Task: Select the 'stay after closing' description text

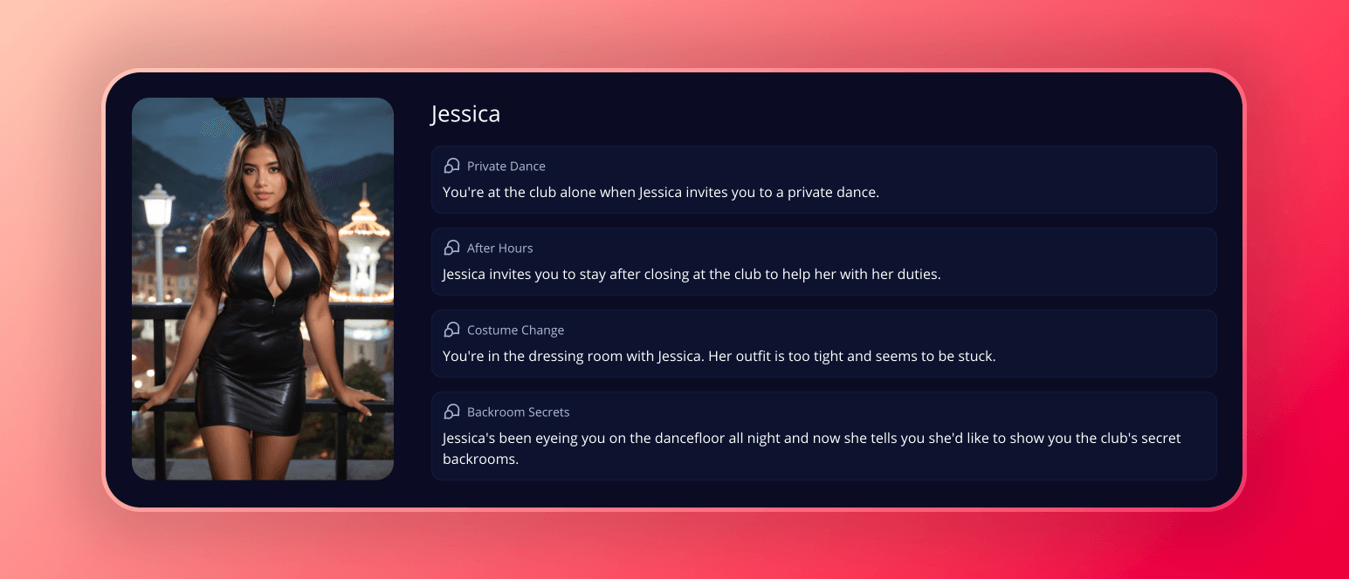Action: [692, 274]
